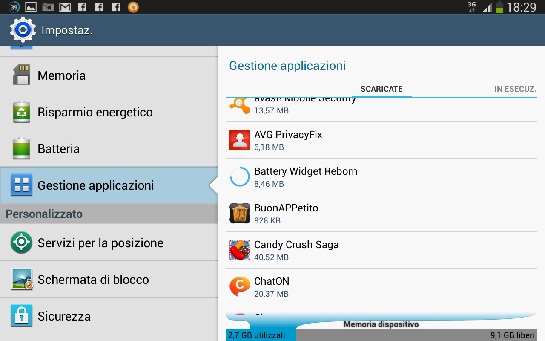Tap the Impostaz. title text
The width and height of the screenshot is (545, 341).
click(x=67, y=30)
